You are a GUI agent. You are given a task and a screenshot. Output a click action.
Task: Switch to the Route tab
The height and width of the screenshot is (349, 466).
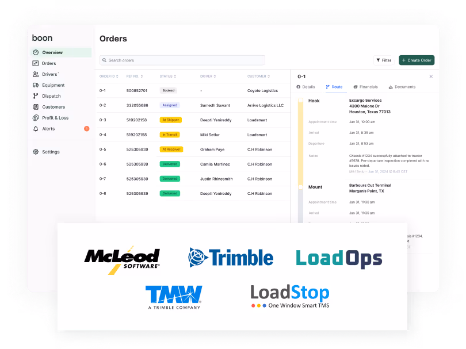[334, 87]
